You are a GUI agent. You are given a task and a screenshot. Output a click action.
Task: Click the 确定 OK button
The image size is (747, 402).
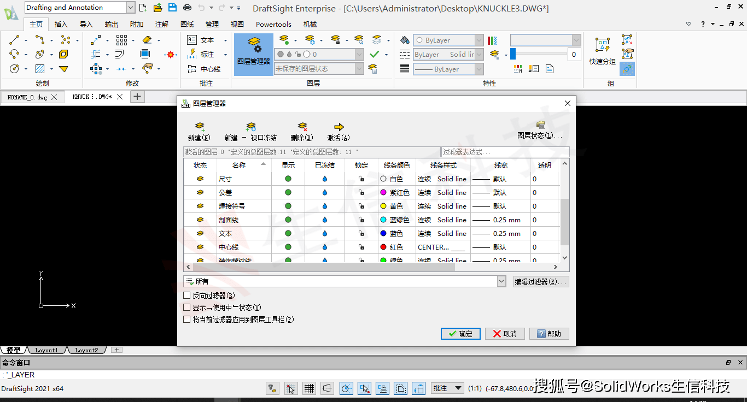point(460,333)
